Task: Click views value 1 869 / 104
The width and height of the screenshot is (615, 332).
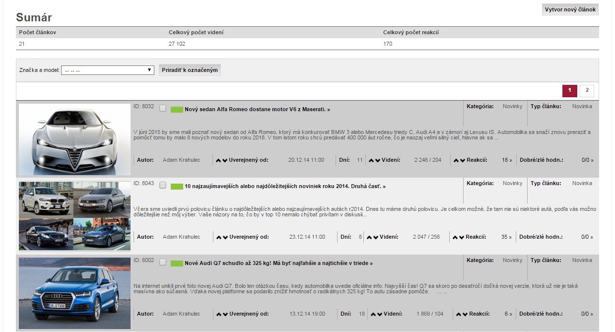Action: [x=430, y=314]
